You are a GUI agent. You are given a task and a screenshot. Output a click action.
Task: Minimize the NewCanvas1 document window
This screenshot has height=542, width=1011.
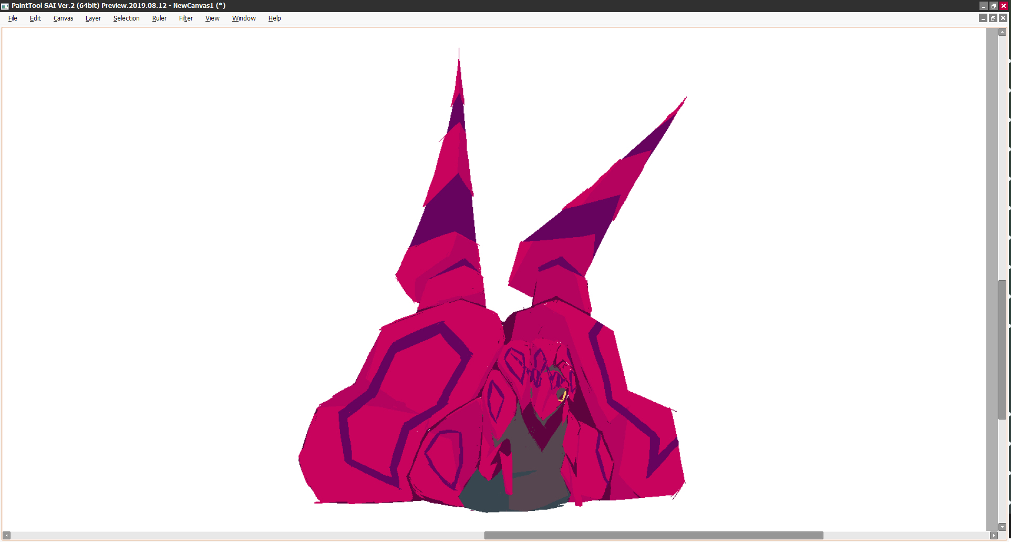point(983,18)
